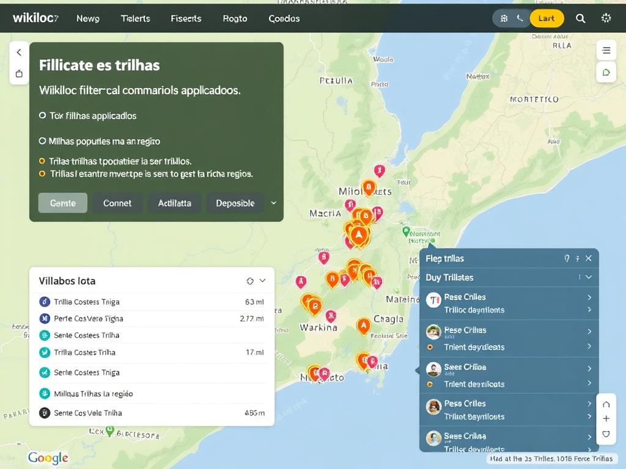Select the Tox fillhas applicados radio option
This screenshot has width=626, height=469.
42,115
